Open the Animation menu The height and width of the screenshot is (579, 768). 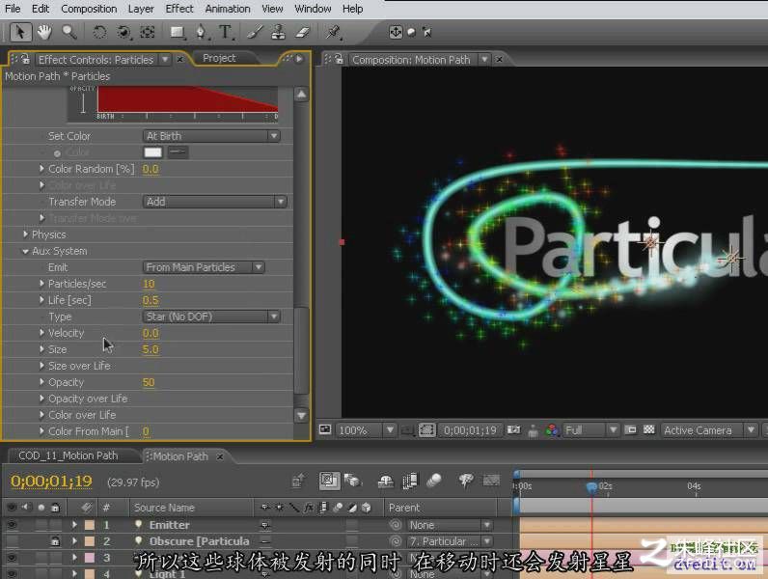[x=228, y=9]
